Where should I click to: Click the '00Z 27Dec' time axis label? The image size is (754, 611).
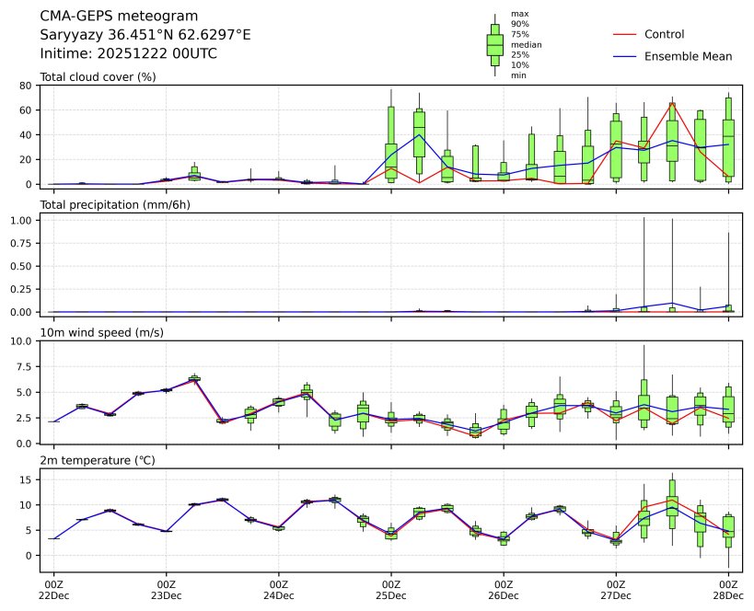coord(616,590)
